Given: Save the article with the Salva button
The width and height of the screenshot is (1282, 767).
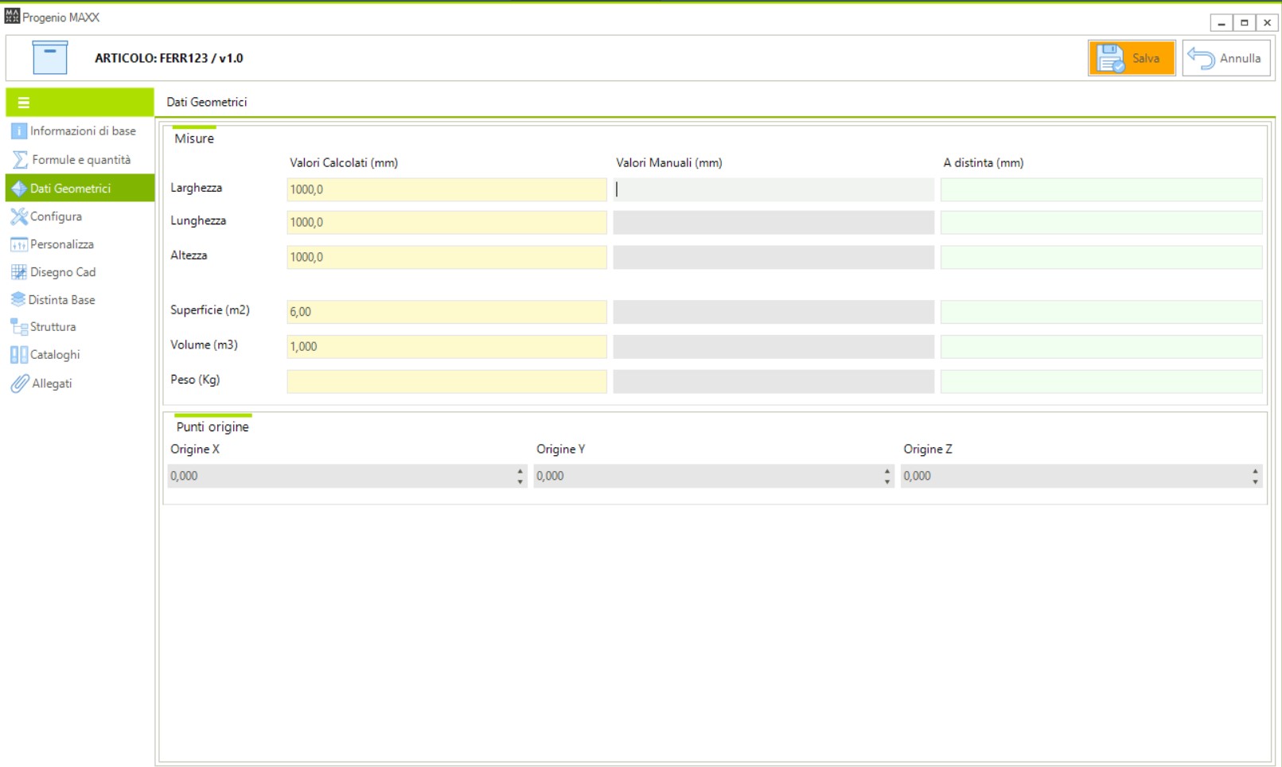Looking at the screenshot, I should (1132, 58).
